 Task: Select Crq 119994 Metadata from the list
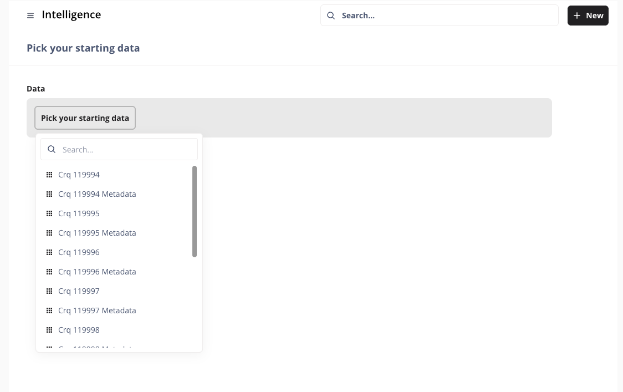(97, 194)
